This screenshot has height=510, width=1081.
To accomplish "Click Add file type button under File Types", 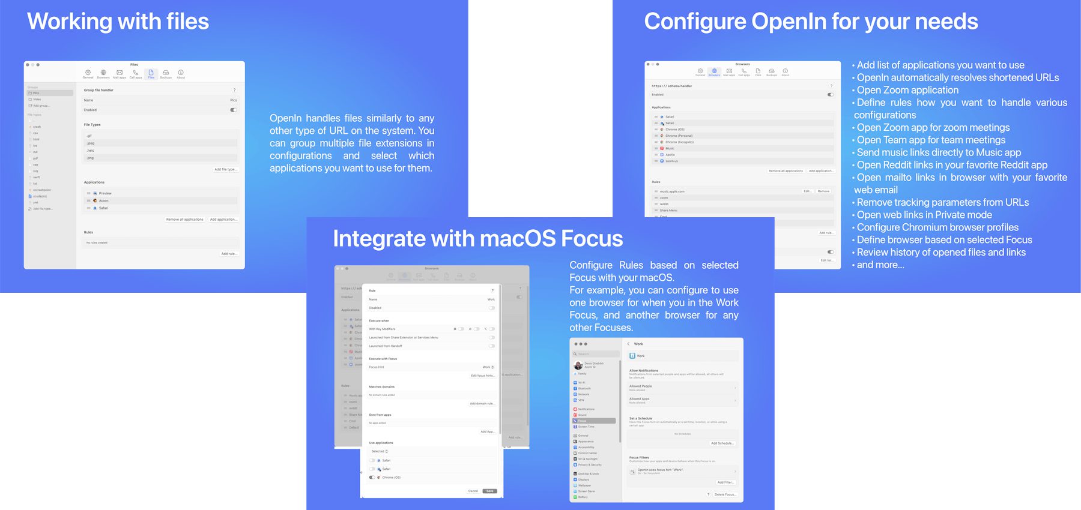I will click(225, 169).
